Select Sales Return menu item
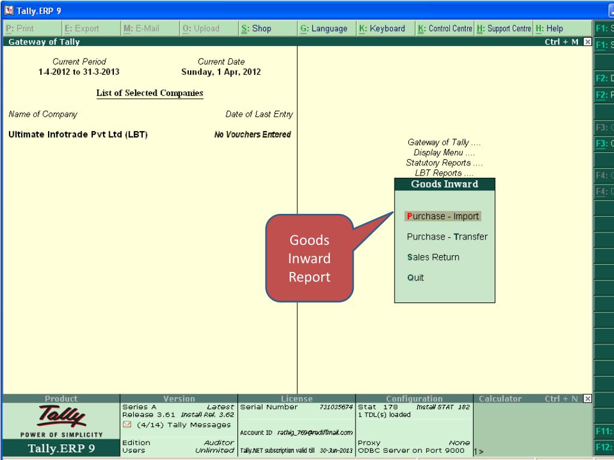 pyautogui.click(x=433, y=257)
